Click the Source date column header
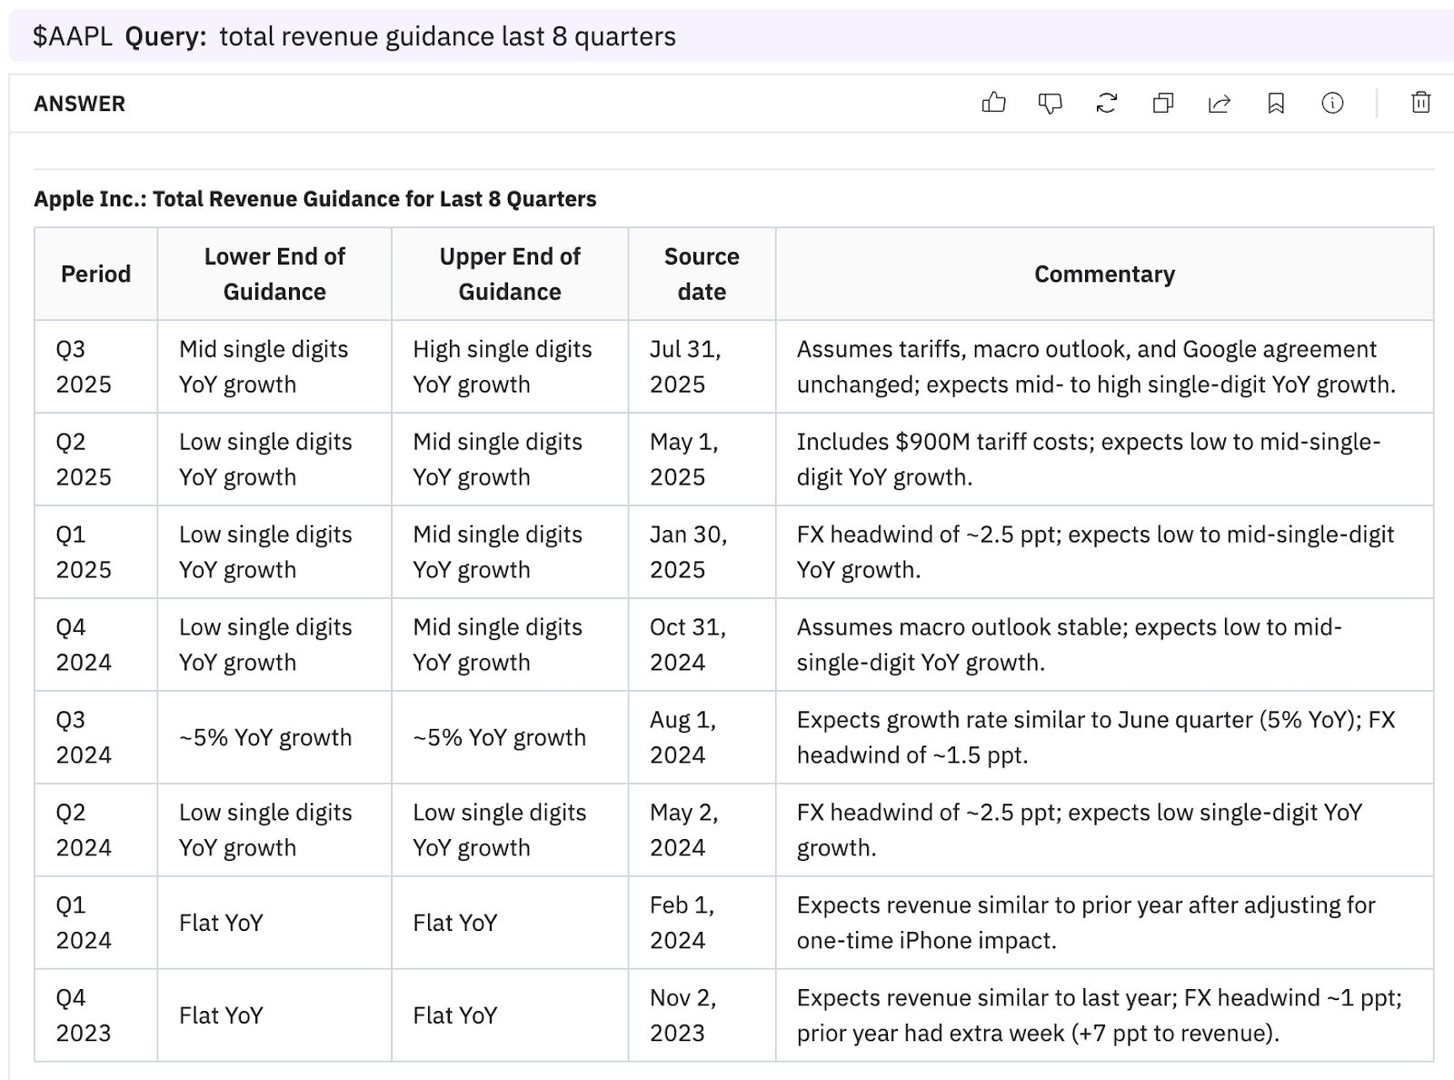Viewport: 1454px width, 1080px height. click(x=702, y=274)
